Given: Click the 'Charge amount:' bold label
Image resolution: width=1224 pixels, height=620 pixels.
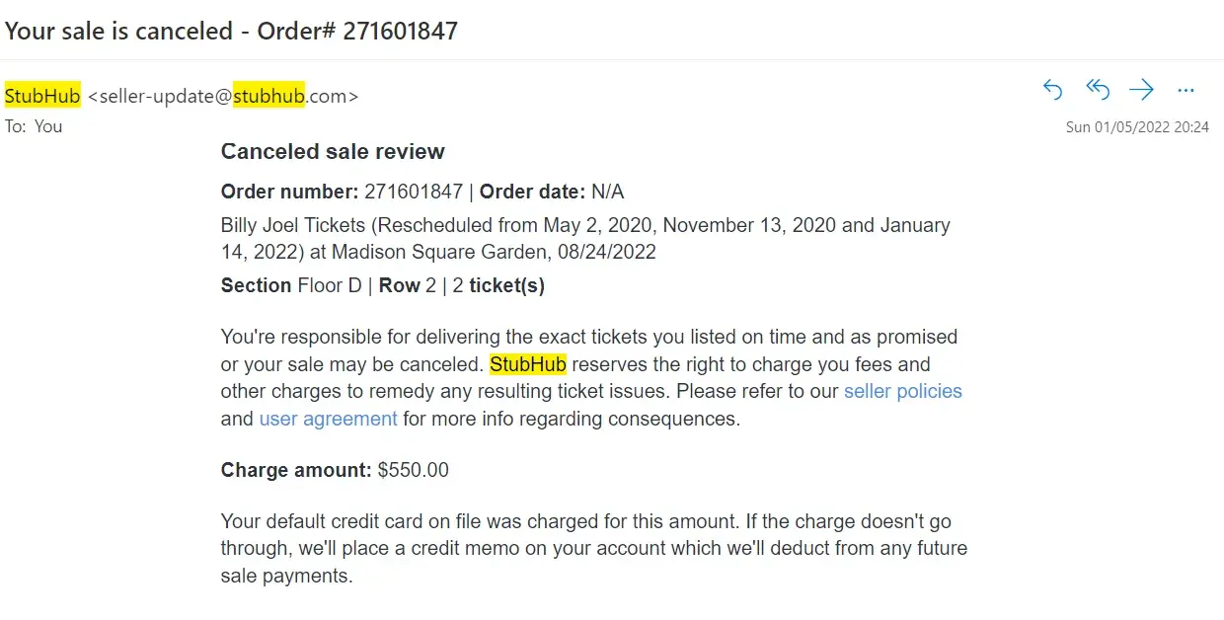Looking at the screenshot, I should pyautogui.click(x=296, y=470).
